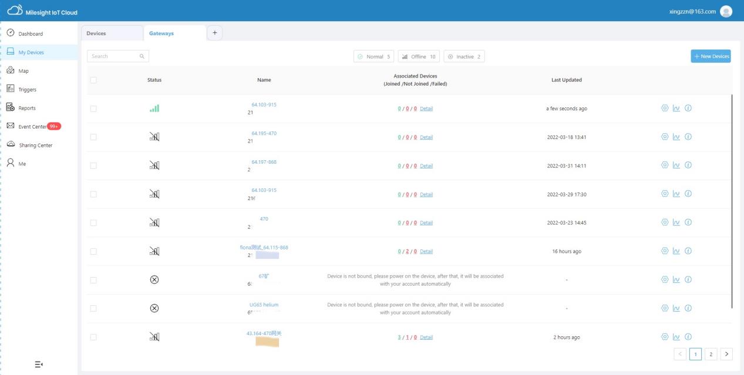Open Event Center in the sidebar

point(39,127)
